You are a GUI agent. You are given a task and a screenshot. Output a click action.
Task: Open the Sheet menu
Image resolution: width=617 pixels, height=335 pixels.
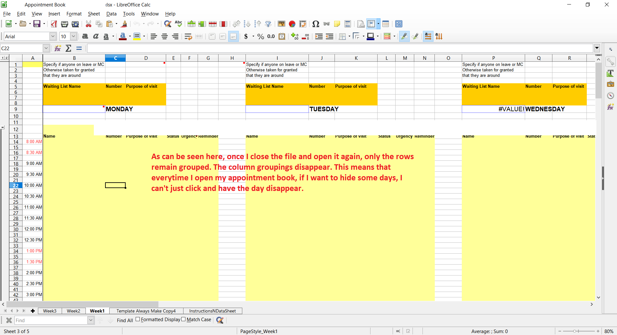tap(94, 14)
